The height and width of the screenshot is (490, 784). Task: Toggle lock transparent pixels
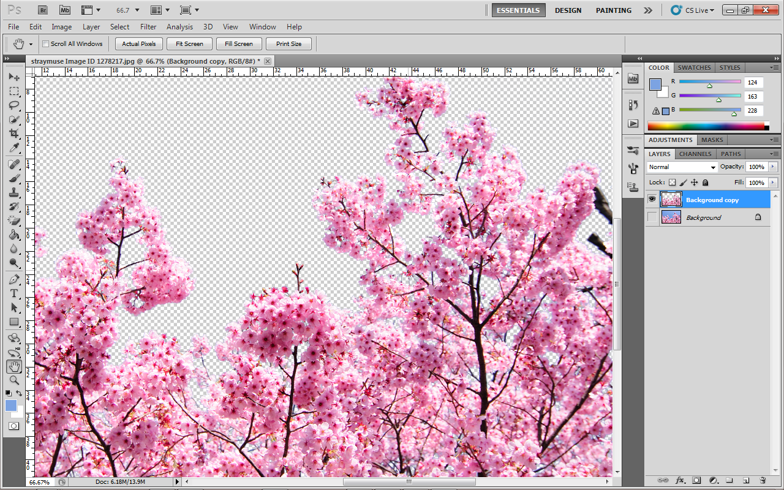click(672, 183)
